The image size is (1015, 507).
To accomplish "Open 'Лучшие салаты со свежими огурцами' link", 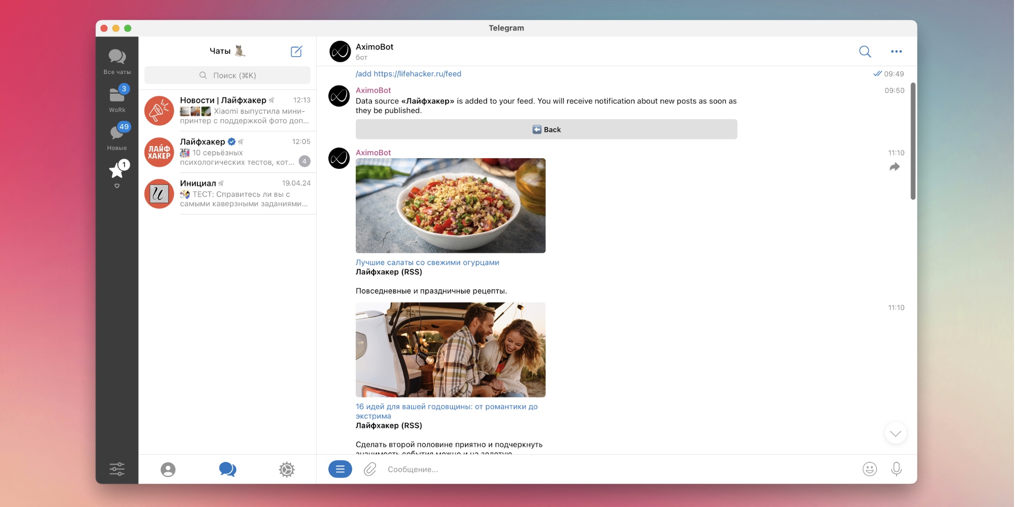I will point(427,263).
